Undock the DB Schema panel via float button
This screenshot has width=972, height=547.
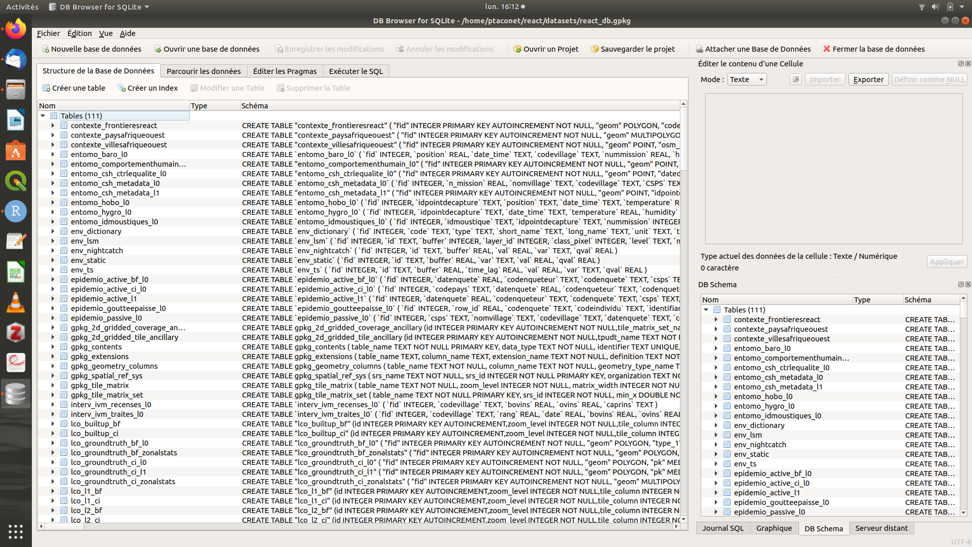click(960, 285)
